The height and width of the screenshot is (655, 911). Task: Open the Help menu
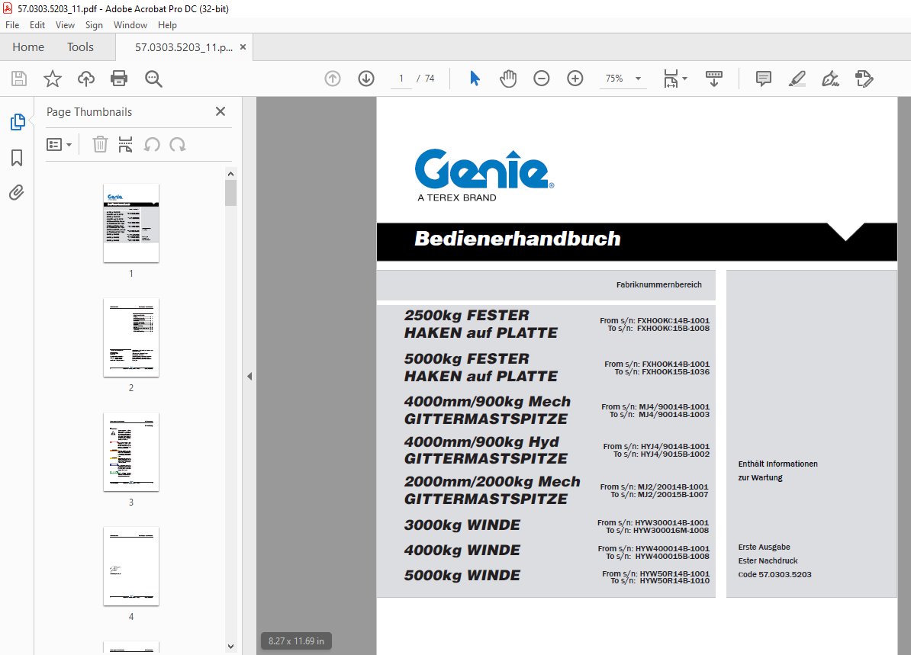coord(167,25)
